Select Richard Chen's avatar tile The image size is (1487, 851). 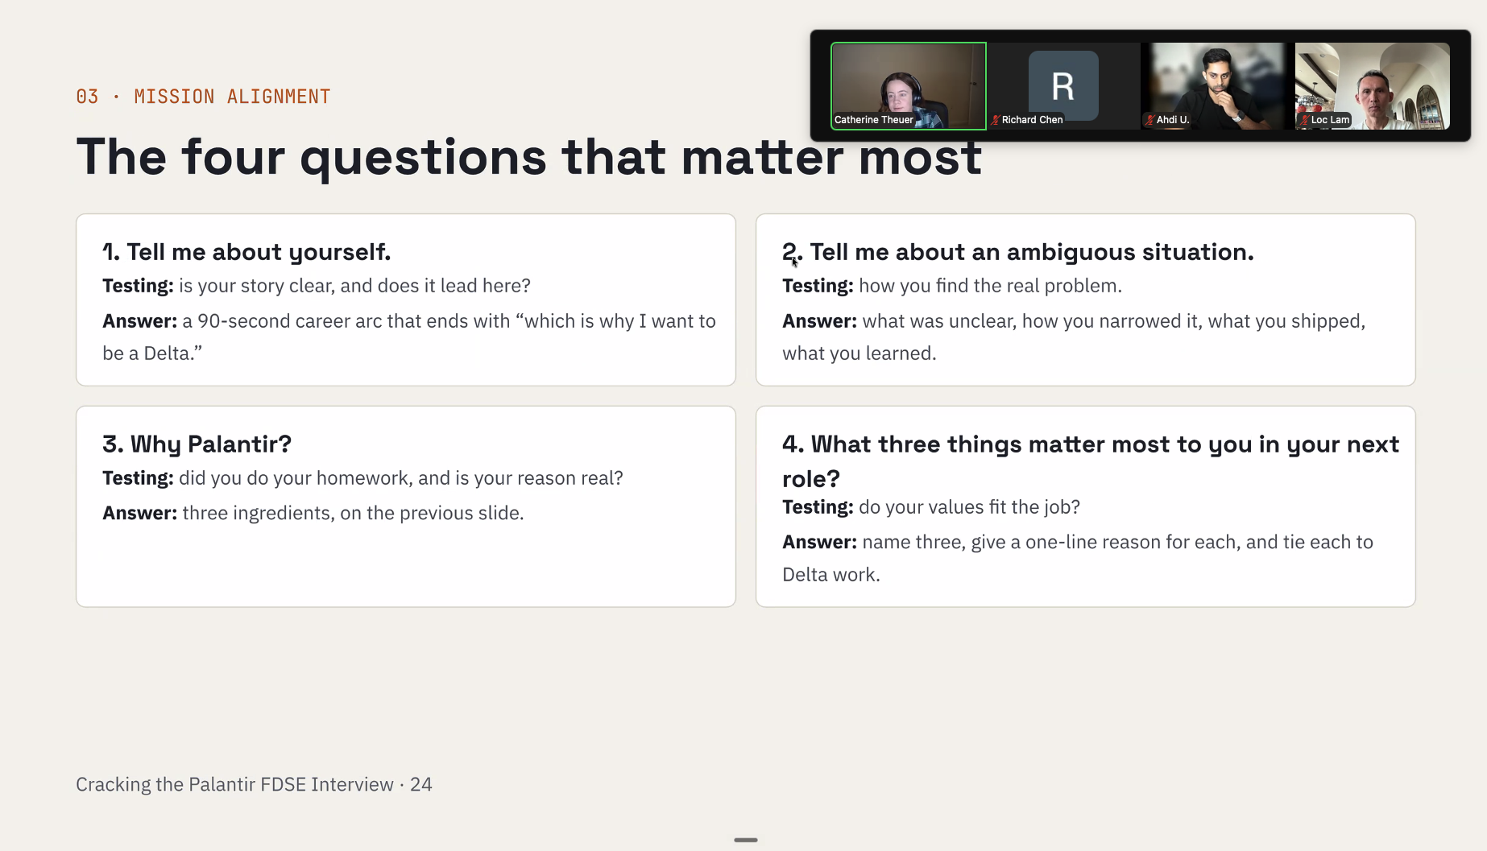point(1063,86)
